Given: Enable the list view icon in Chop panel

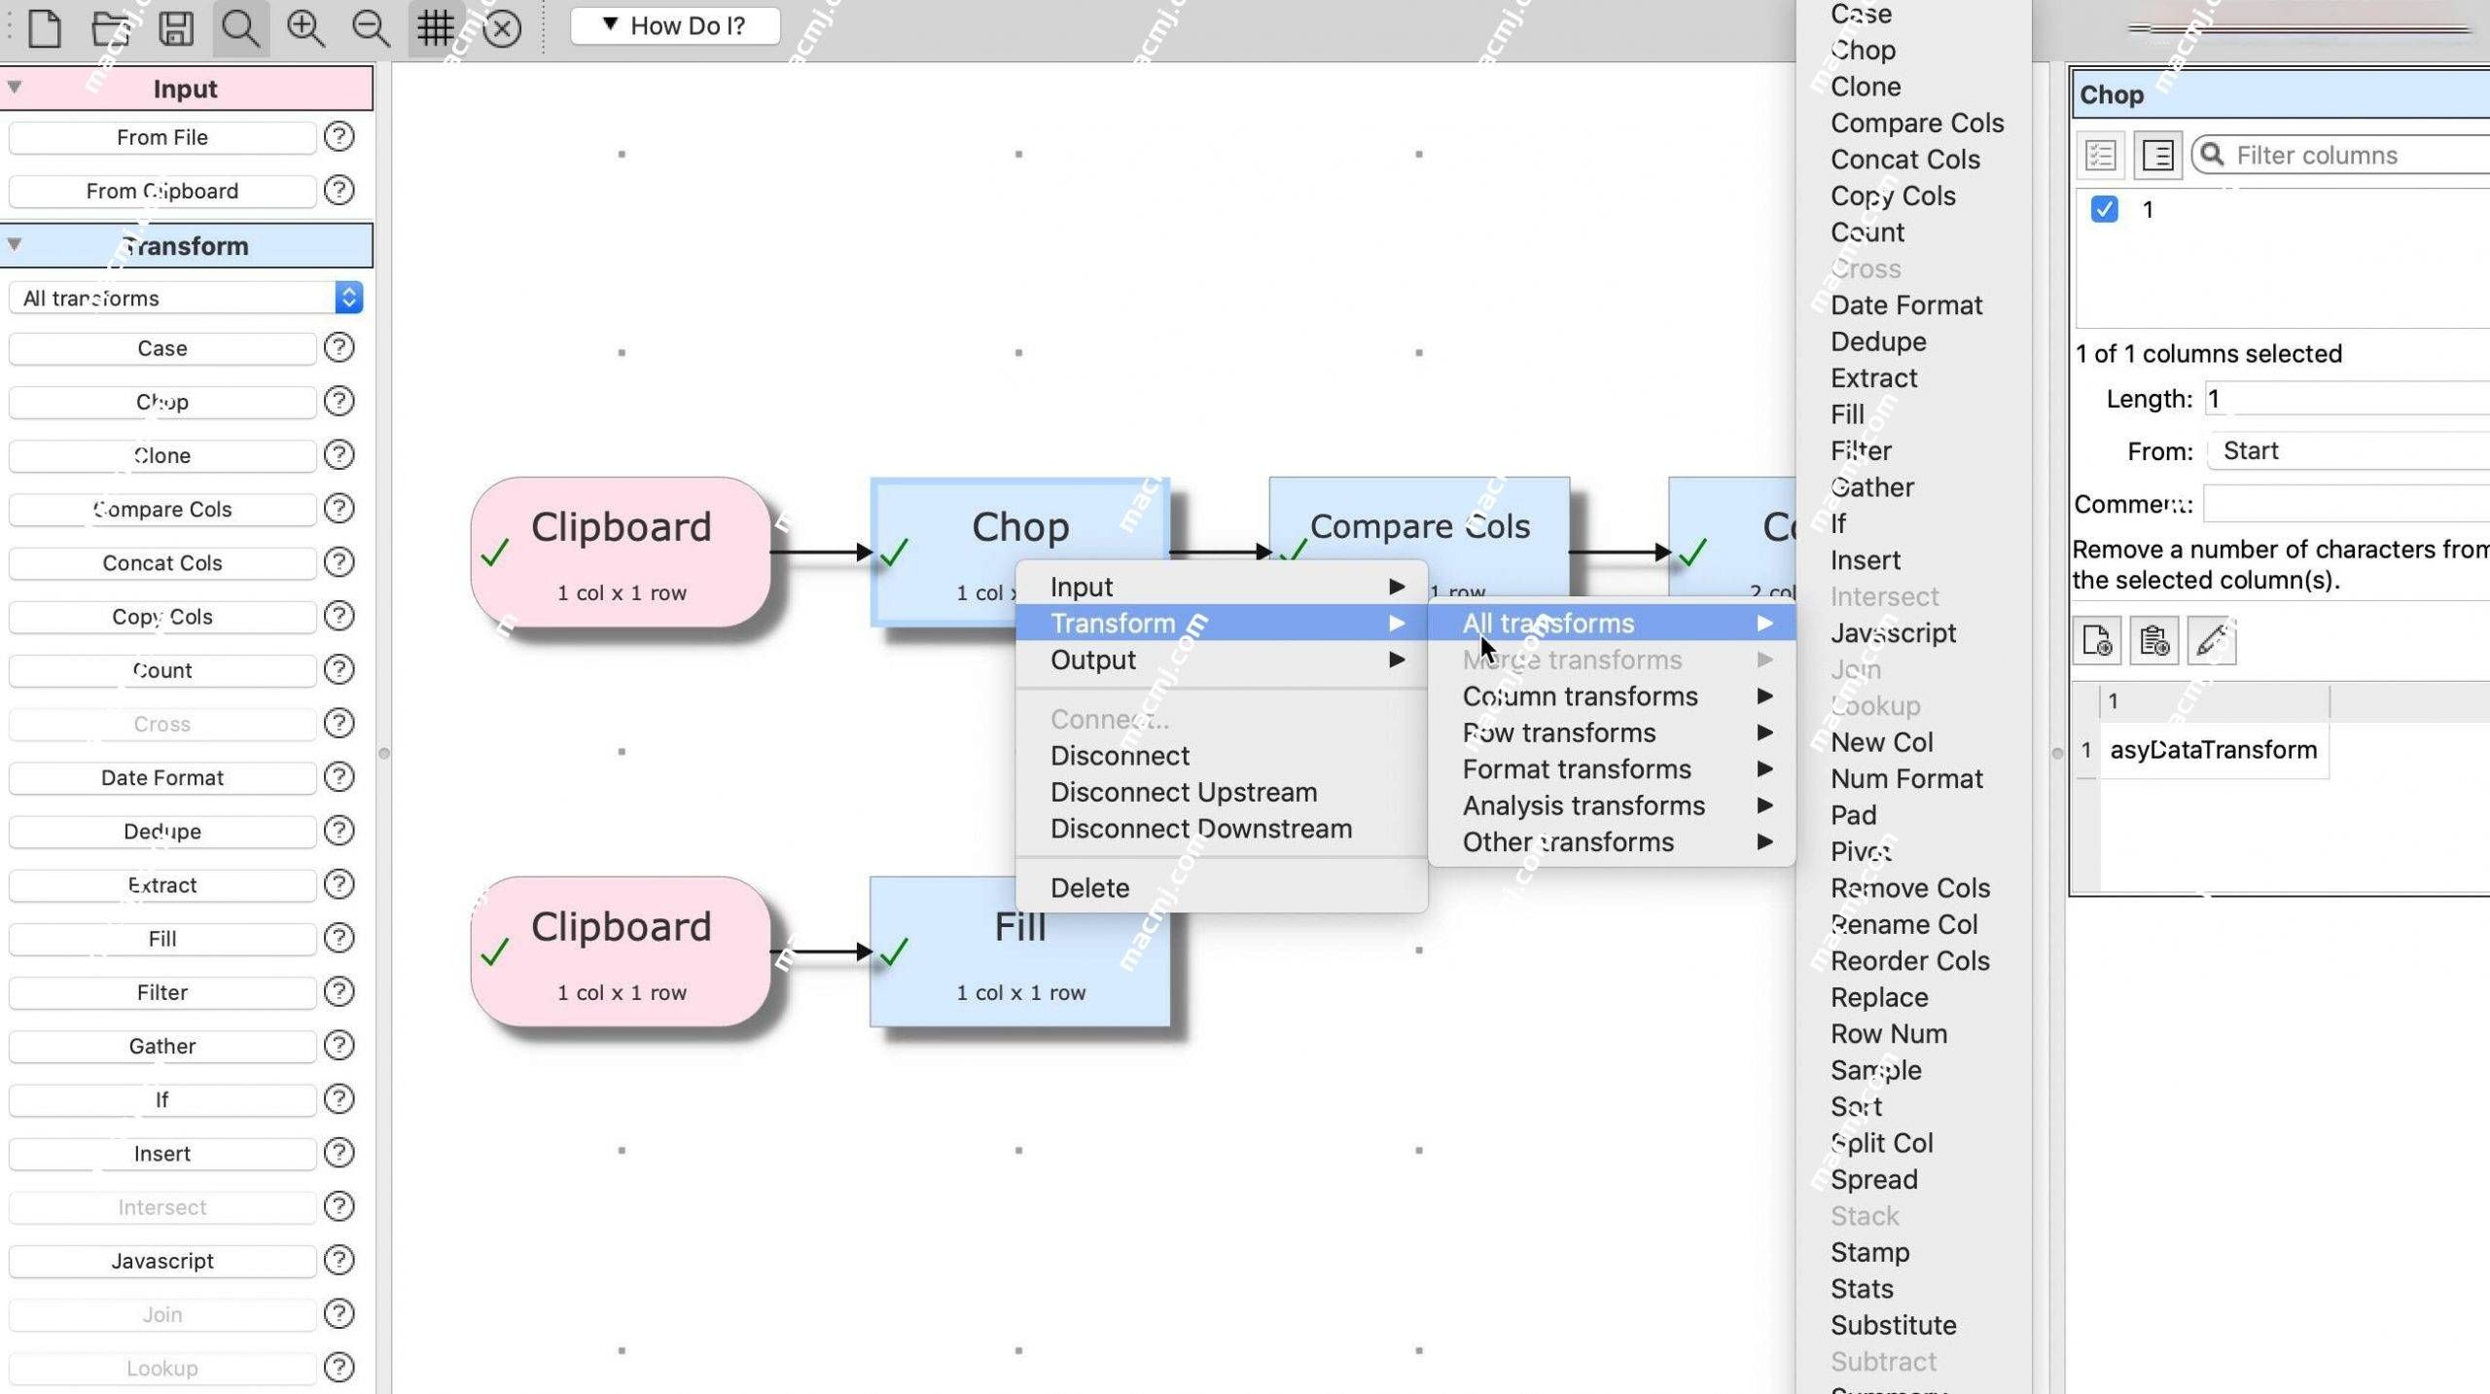Looking at the screenshot, I should pos(2156,156).
